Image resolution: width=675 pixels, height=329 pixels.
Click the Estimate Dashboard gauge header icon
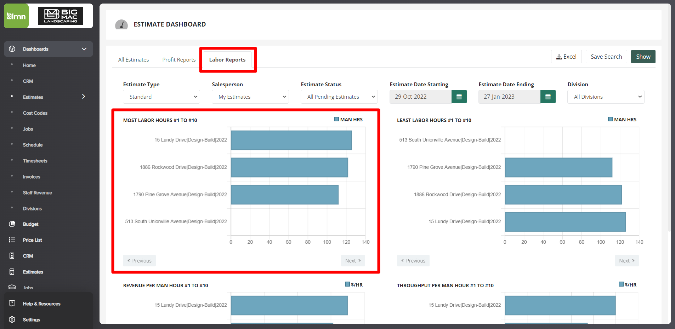tap(121, 24)
